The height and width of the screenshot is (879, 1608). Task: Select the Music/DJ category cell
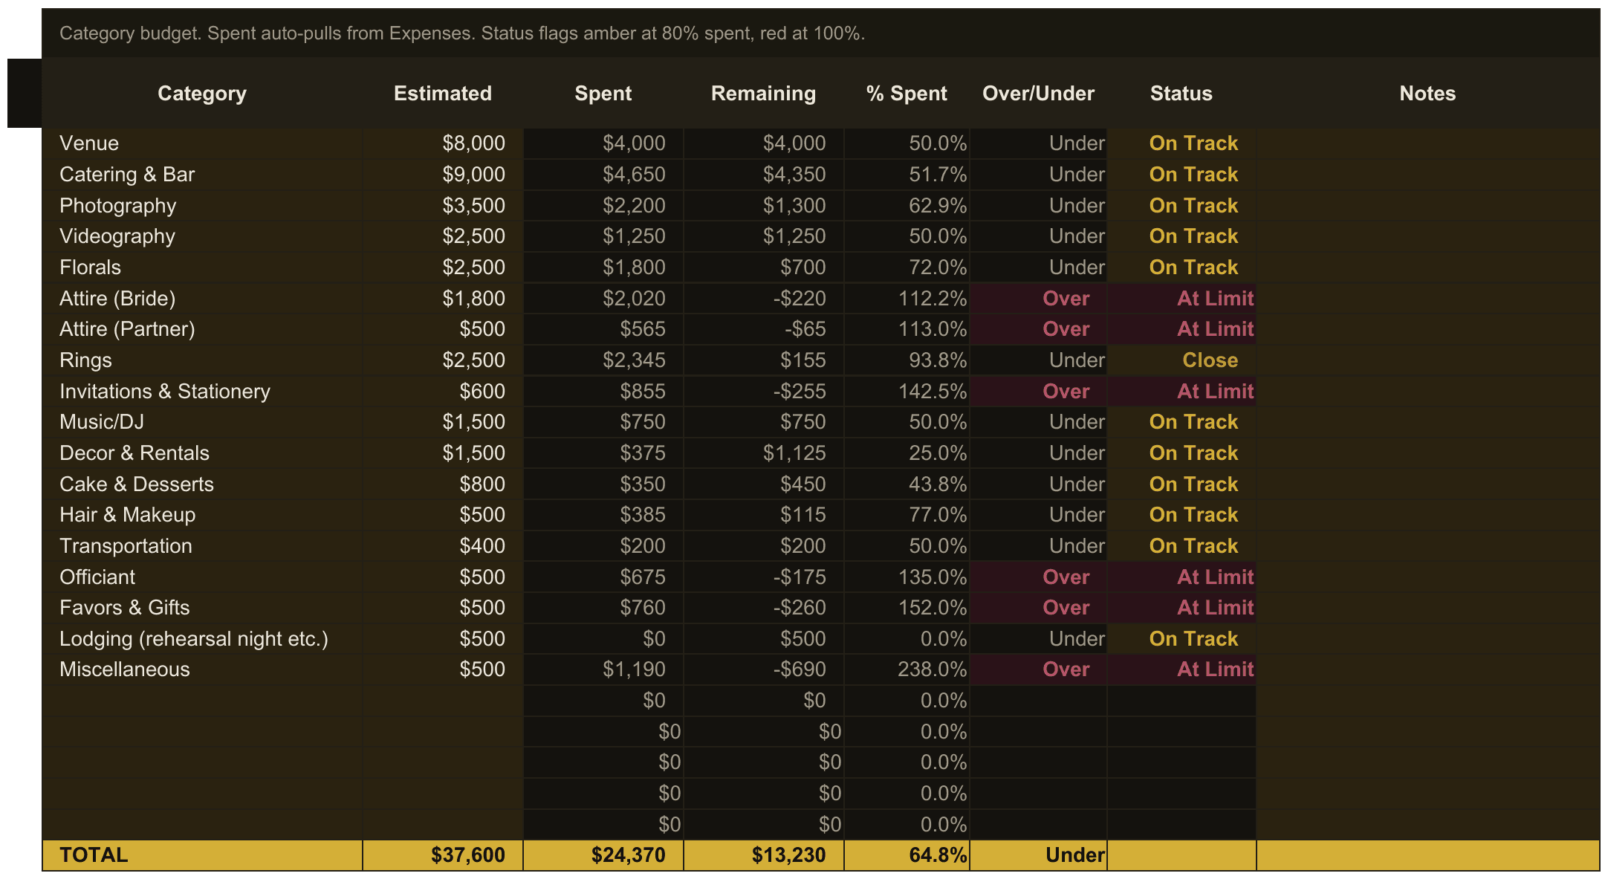coord(202,422)
